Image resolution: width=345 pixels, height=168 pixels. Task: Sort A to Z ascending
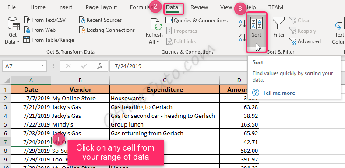pos(242,23)
